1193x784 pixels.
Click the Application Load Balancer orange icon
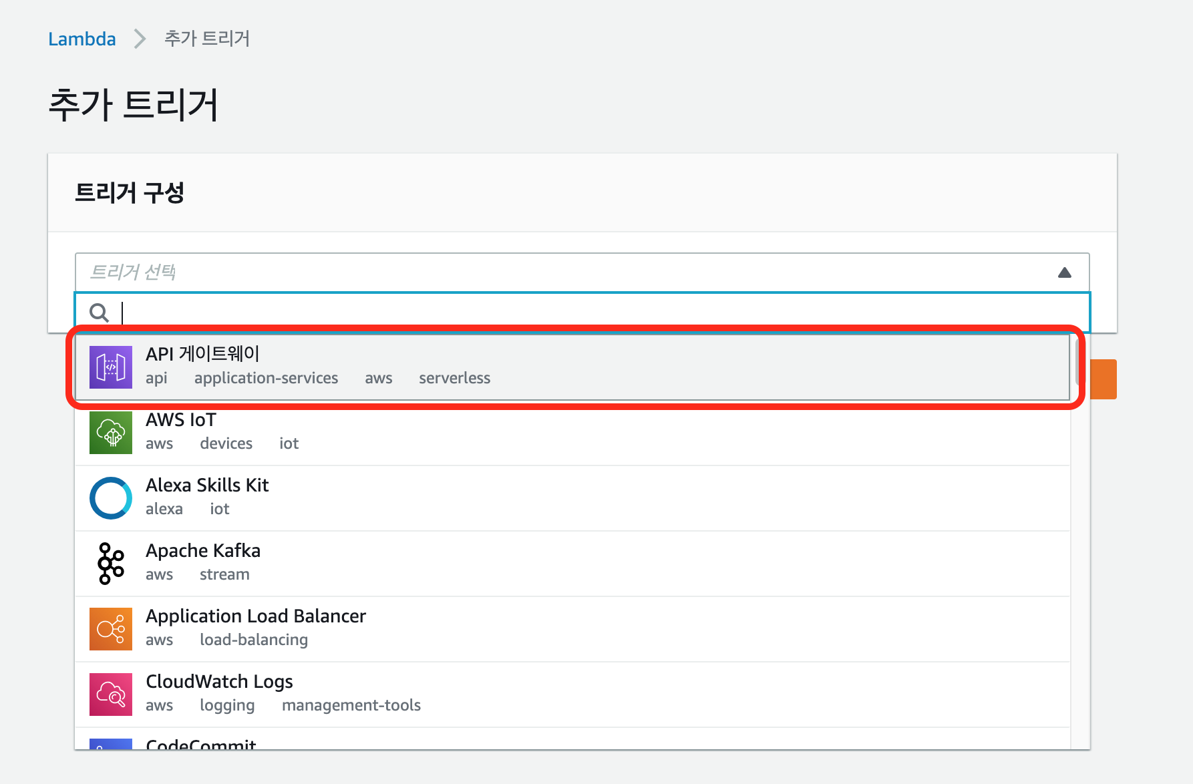click(111, 629)
